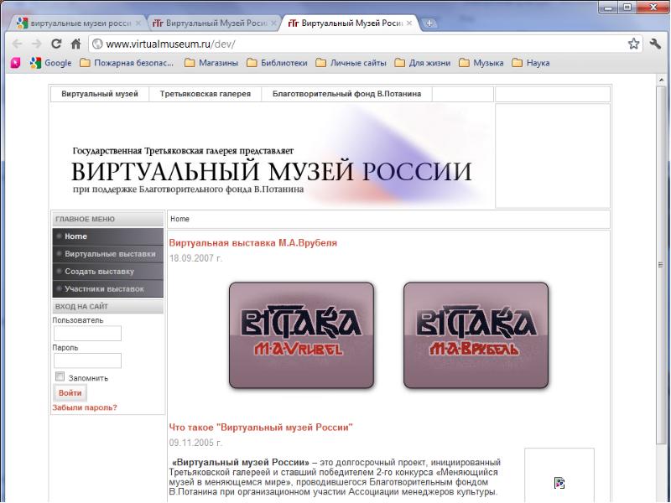Follow the Забыли пароль? link
Image resolution: width=671 pixels, height=503 pixels.
coord(85,407)
